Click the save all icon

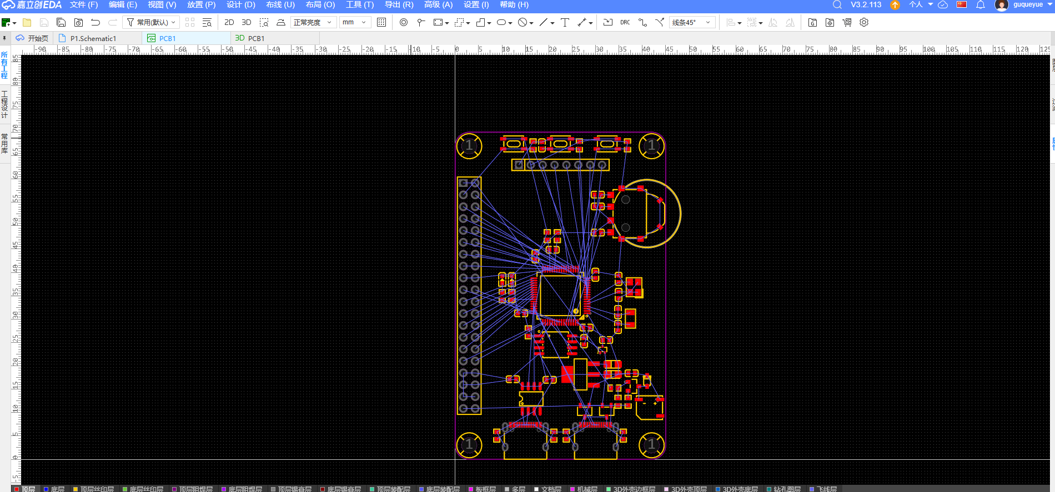pyautogui.click(x=61, y=23)
